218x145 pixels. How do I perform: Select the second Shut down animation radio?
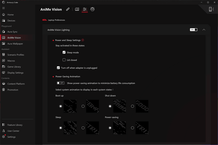pyautogui.click(x=133, y=106)
